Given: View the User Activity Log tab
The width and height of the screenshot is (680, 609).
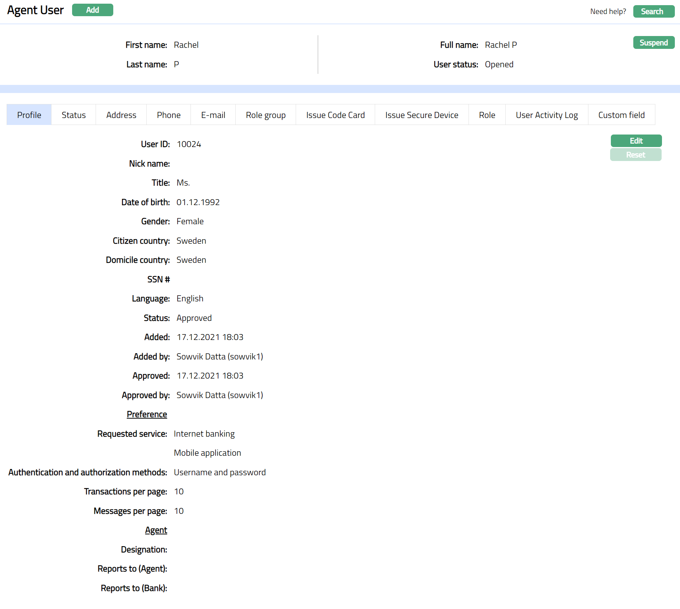Looking at the screenshot, I should [547, 115].
